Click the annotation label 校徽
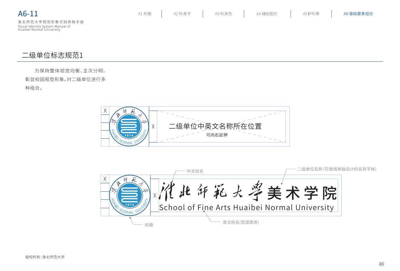The width and height of the screenshot is (400, 271). point(149,225)
